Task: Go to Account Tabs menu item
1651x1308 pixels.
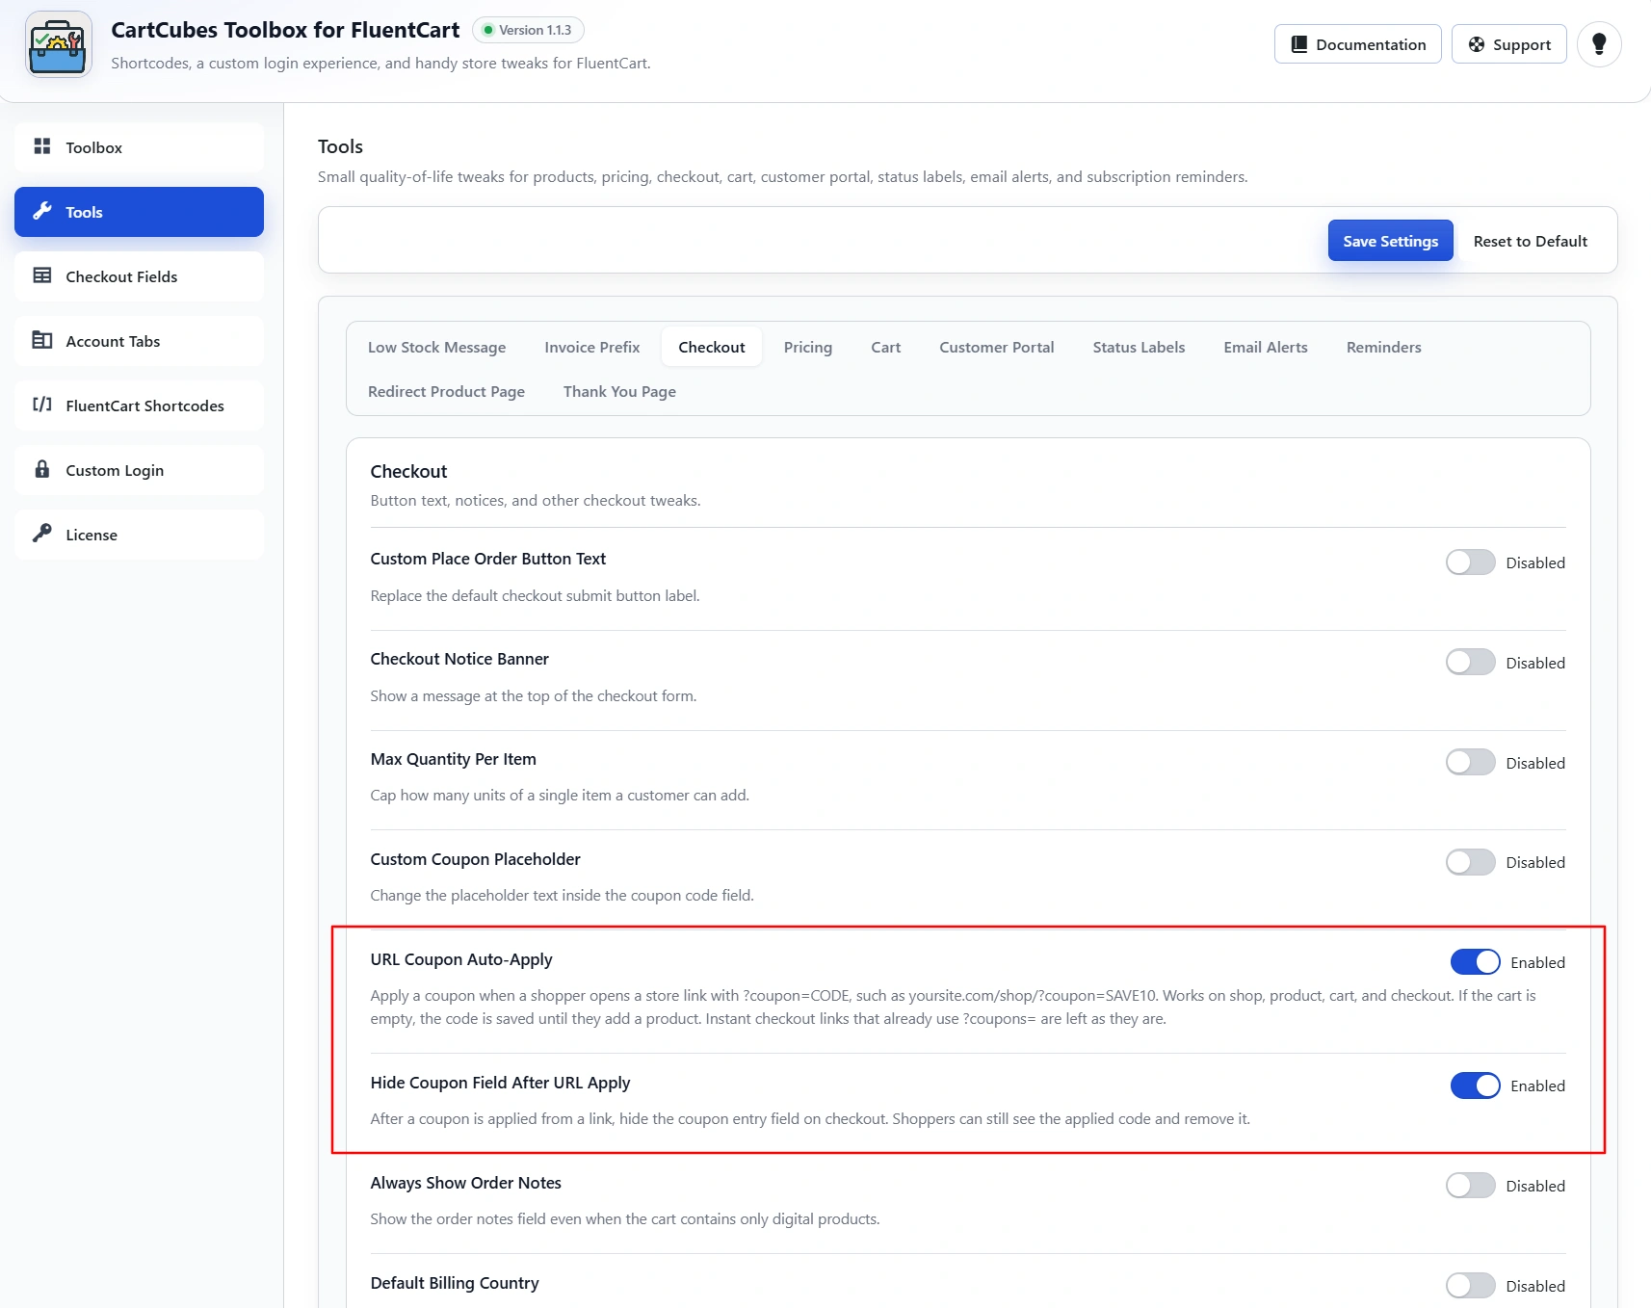Action: pos(139,341)
